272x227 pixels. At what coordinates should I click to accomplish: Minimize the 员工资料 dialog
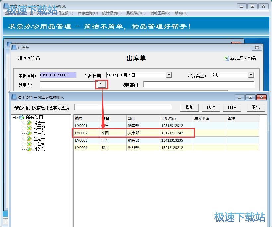(x=239, y=97)
